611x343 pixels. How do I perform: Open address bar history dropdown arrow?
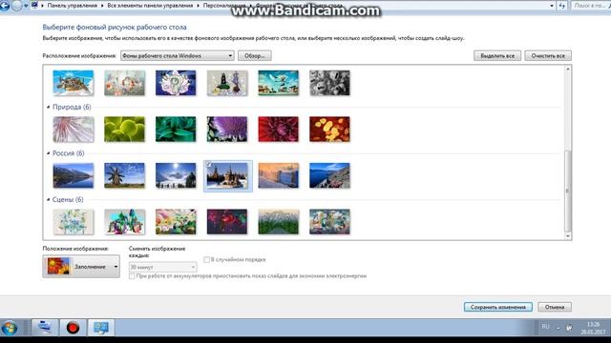tap(552, 6)
